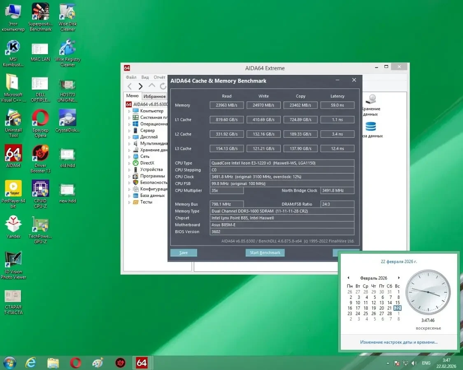Open the Этот компьютер desktop icon

coord(13,17)
